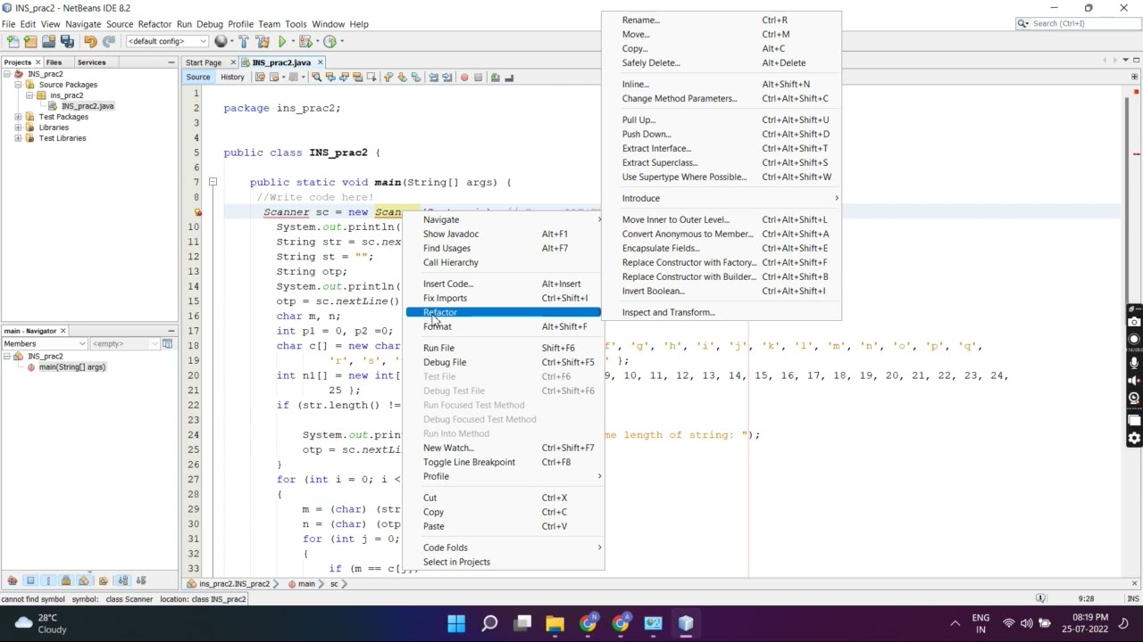Open Windows Start button on taskbar
Image resolution: width=1143 pixels, height=642 pixels.
[x=456, y=623]
